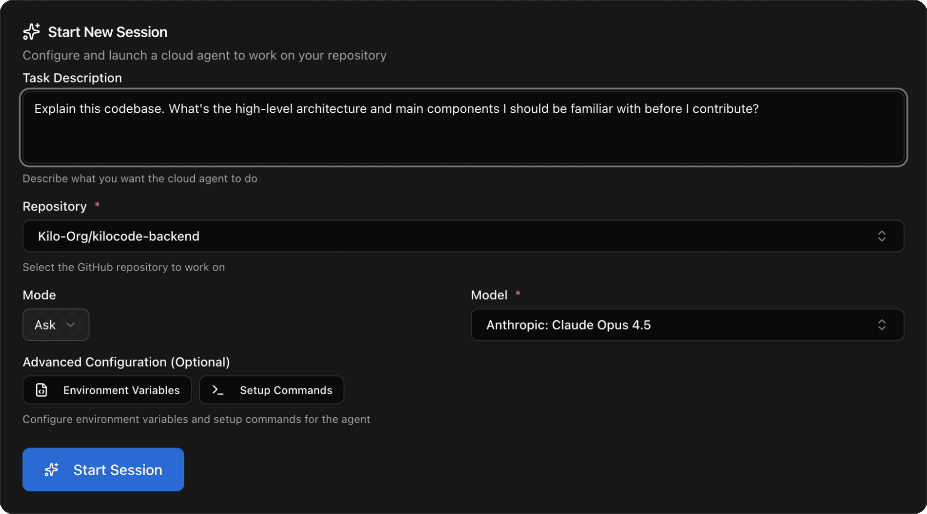Image resolution: width=927 pixels, height=514 pixels.
Task: Click the chevron on the Repository selector
Action: [882, 236]
